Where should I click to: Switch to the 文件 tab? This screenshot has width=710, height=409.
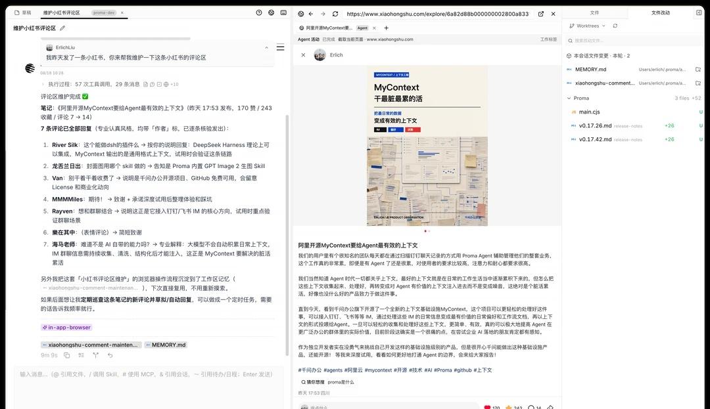594,12
